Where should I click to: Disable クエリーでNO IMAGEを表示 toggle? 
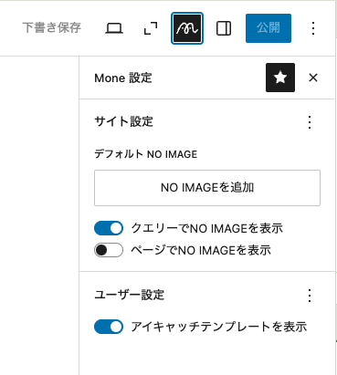(x=109, y=228)
